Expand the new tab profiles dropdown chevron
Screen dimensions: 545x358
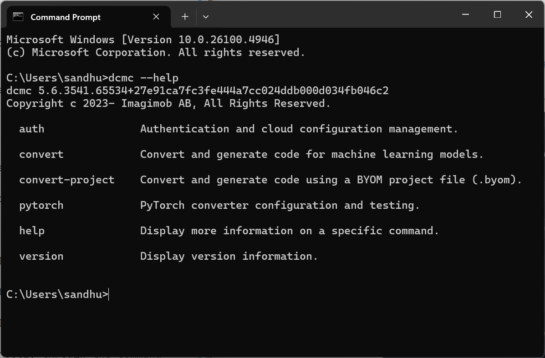click(x=206, y=17)
